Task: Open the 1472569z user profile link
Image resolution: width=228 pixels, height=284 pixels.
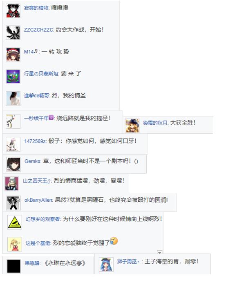Action: tap(35, 141)
